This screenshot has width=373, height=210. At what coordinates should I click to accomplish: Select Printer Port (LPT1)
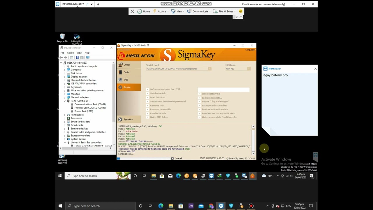tap(83, 111)
